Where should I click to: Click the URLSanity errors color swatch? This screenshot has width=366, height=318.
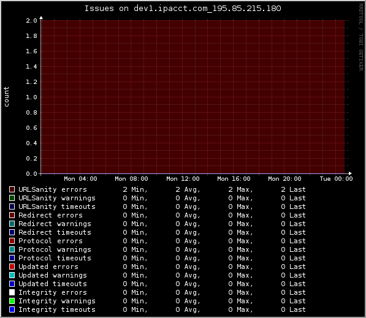point(12,189)
